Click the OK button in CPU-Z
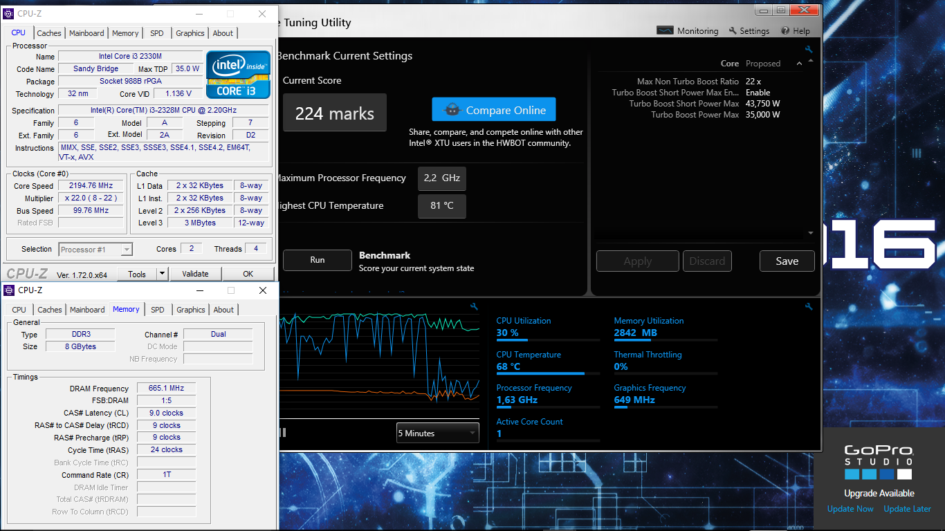The width and height of the screenshot is (945, 531). [248, 274]
